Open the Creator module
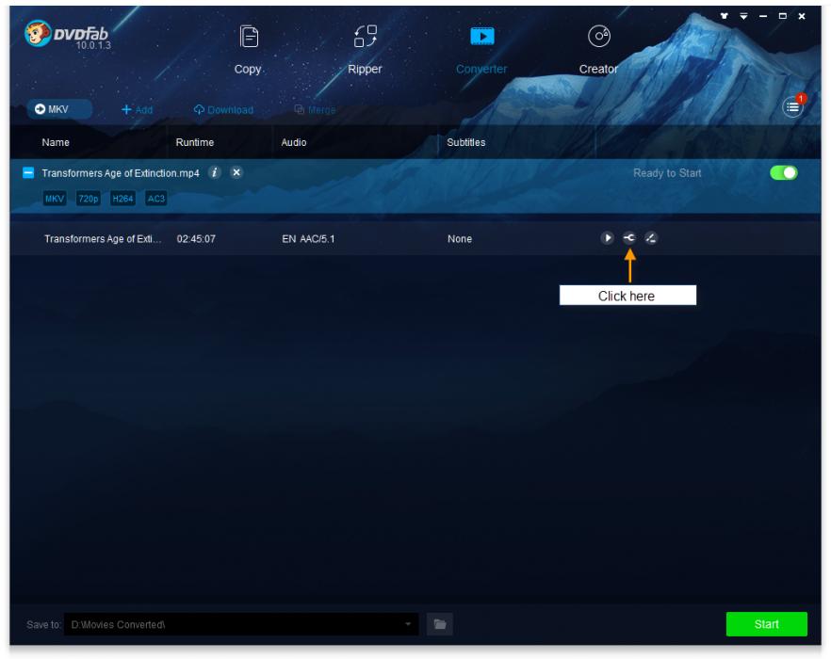831x659 pixels. pyautogui.click(x=598, y=49)
